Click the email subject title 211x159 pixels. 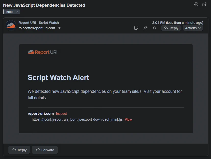[x=44, y=5]
